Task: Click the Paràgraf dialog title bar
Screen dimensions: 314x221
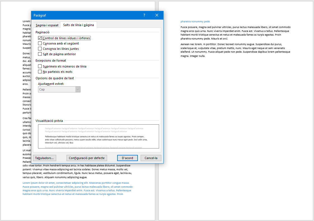Action: tap(84, 15)
